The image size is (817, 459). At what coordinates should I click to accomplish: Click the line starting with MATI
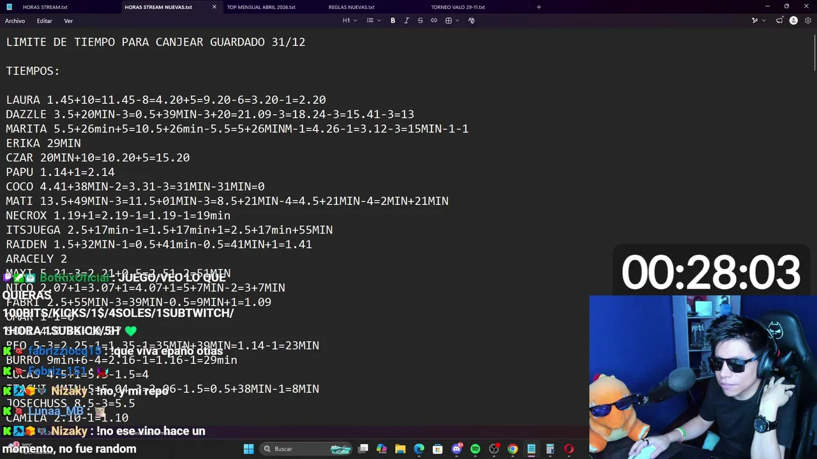[227, 201]
